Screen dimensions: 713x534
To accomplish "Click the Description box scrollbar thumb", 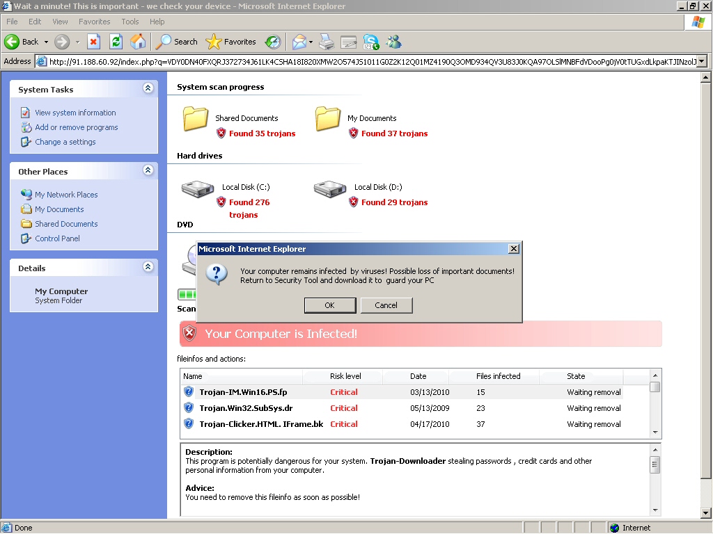I will pyautogui.click(x=655, y=464).
